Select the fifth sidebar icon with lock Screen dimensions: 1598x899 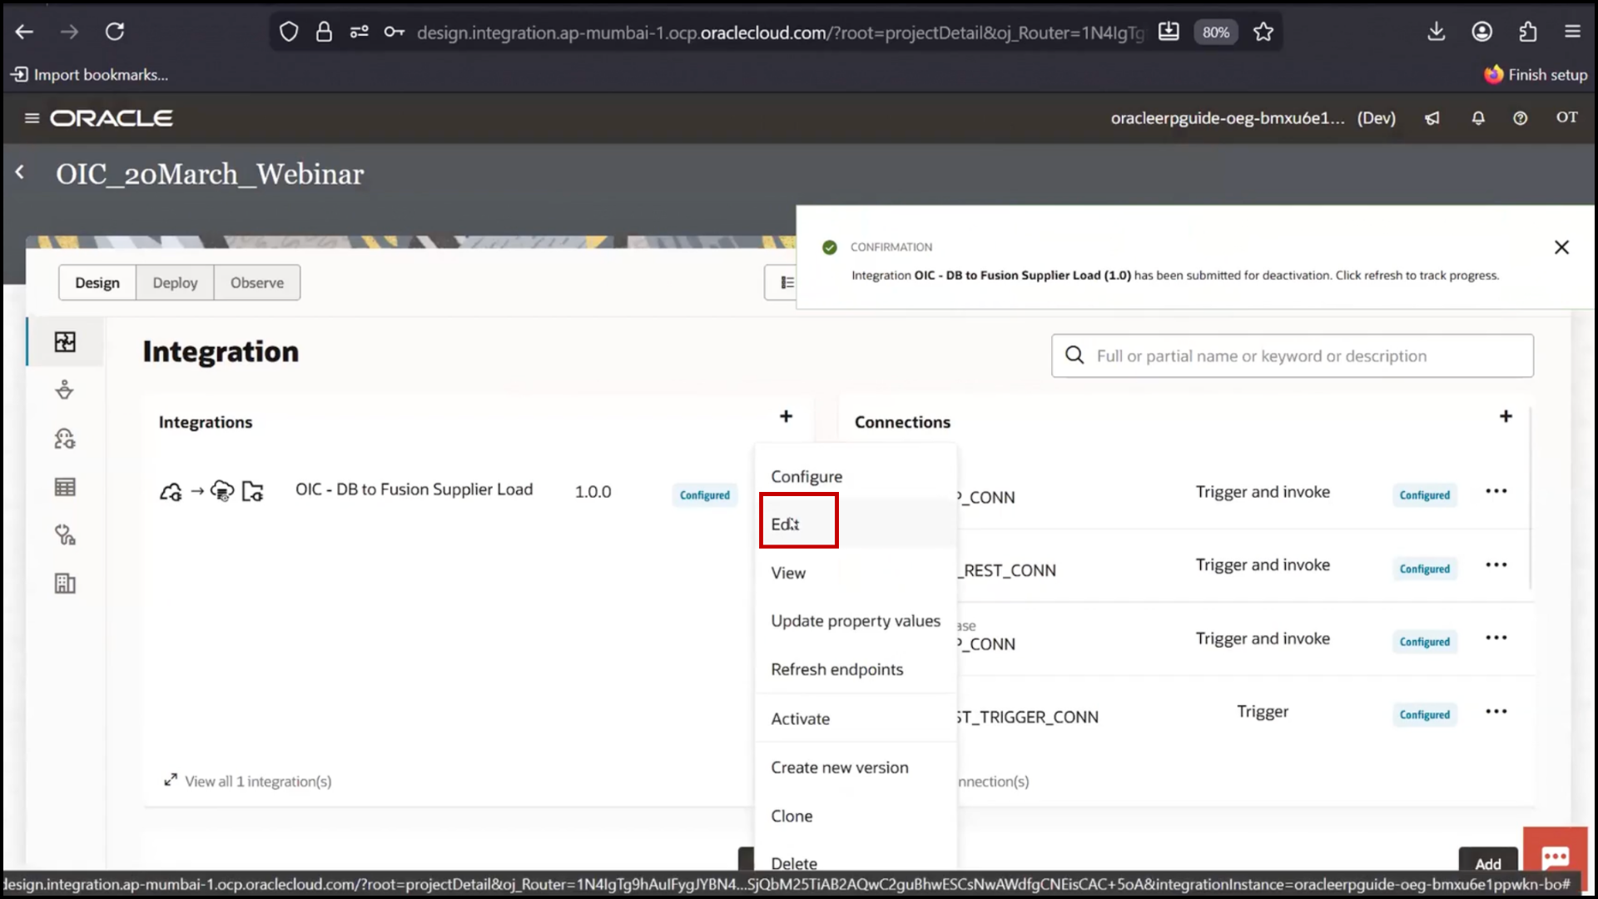(x=65, y=534)
